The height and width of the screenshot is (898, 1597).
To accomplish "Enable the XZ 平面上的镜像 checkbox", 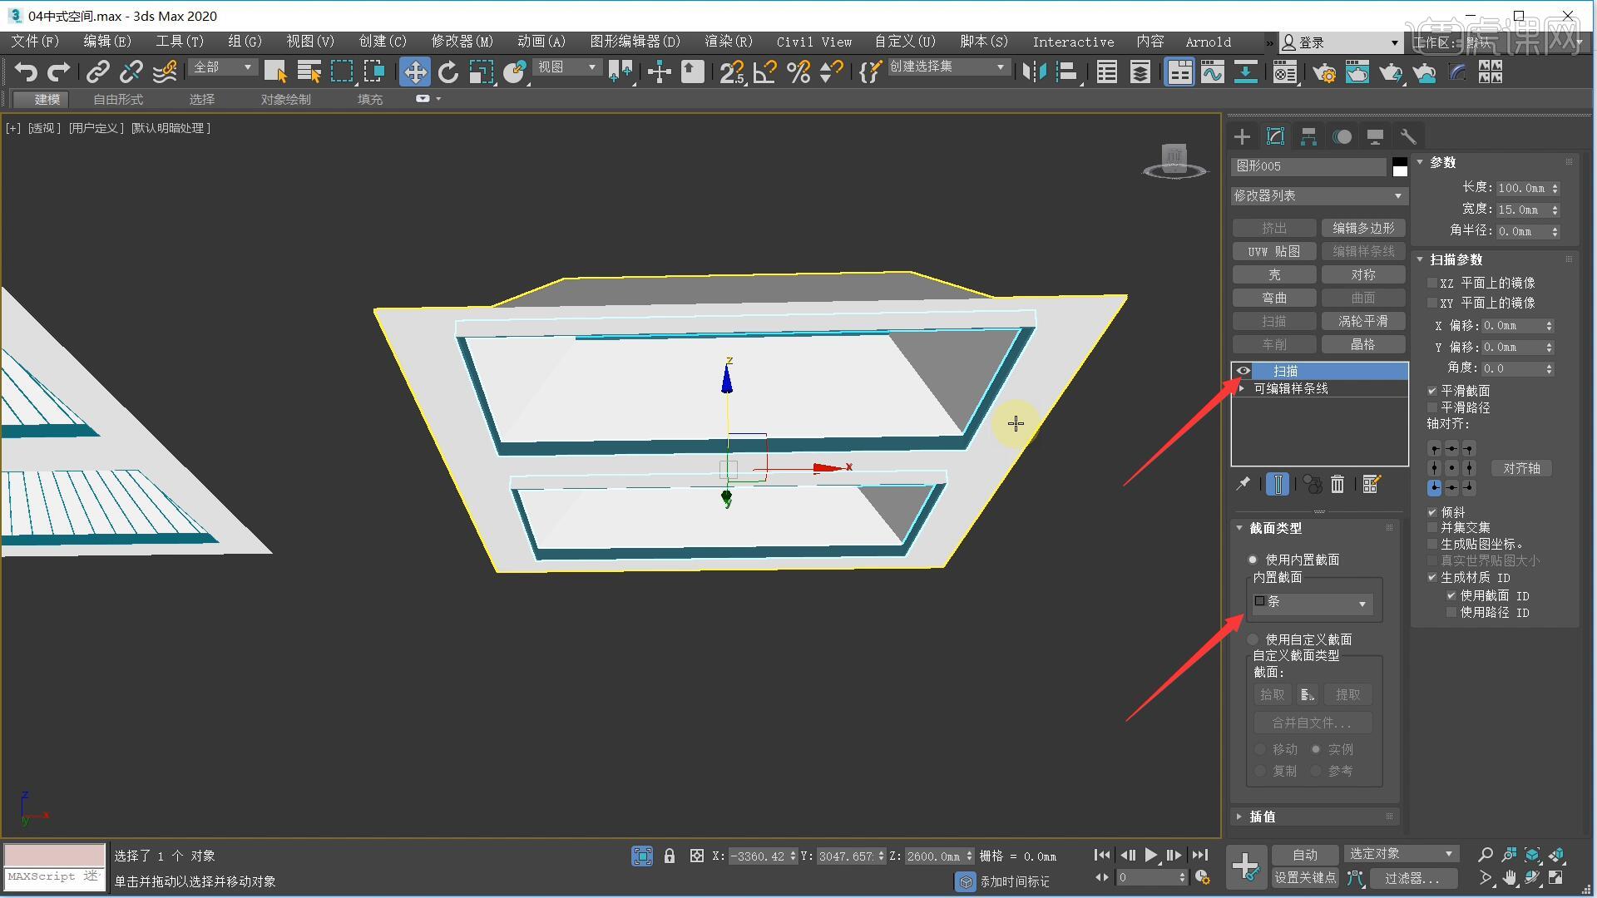I will tap(1433, 283).
